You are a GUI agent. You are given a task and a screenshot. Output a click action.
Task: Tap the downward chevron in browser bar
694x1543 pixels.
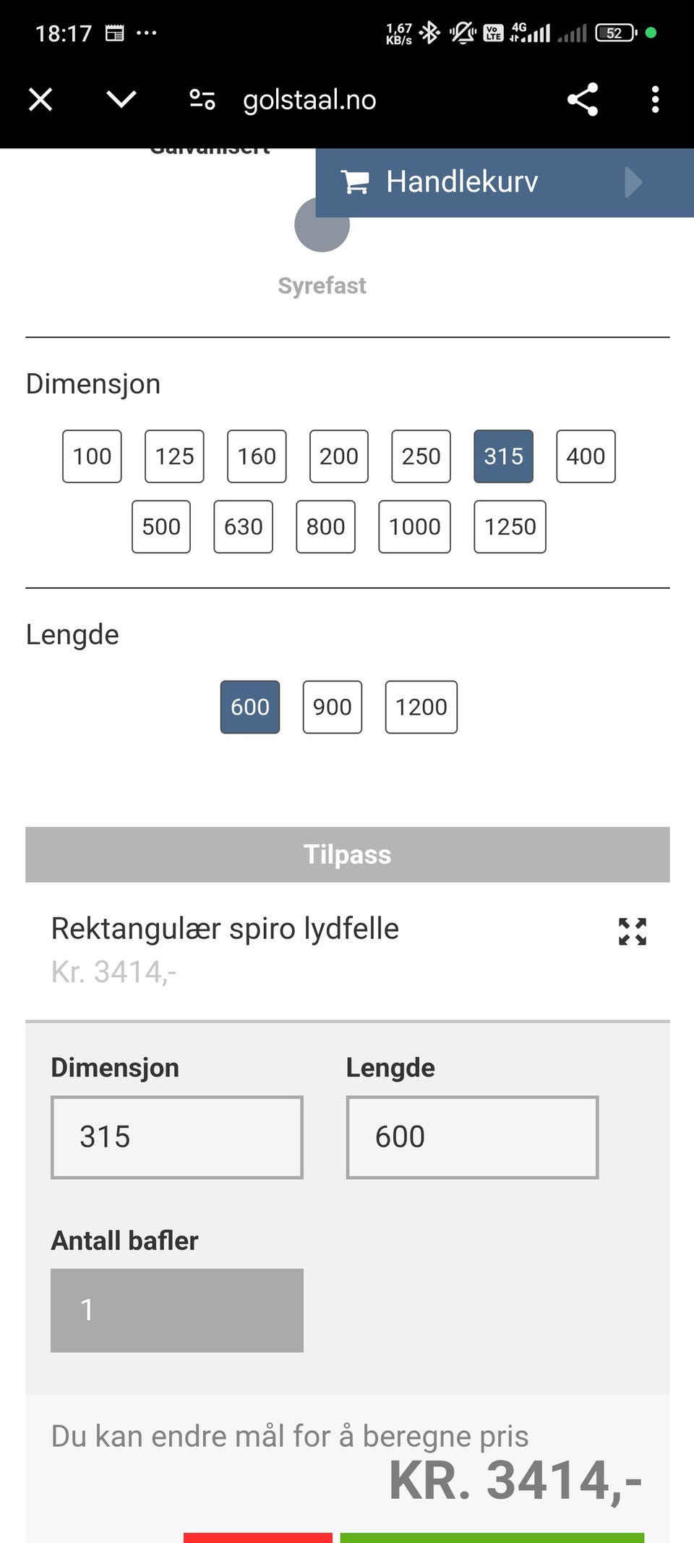click(x=121, y=99)
